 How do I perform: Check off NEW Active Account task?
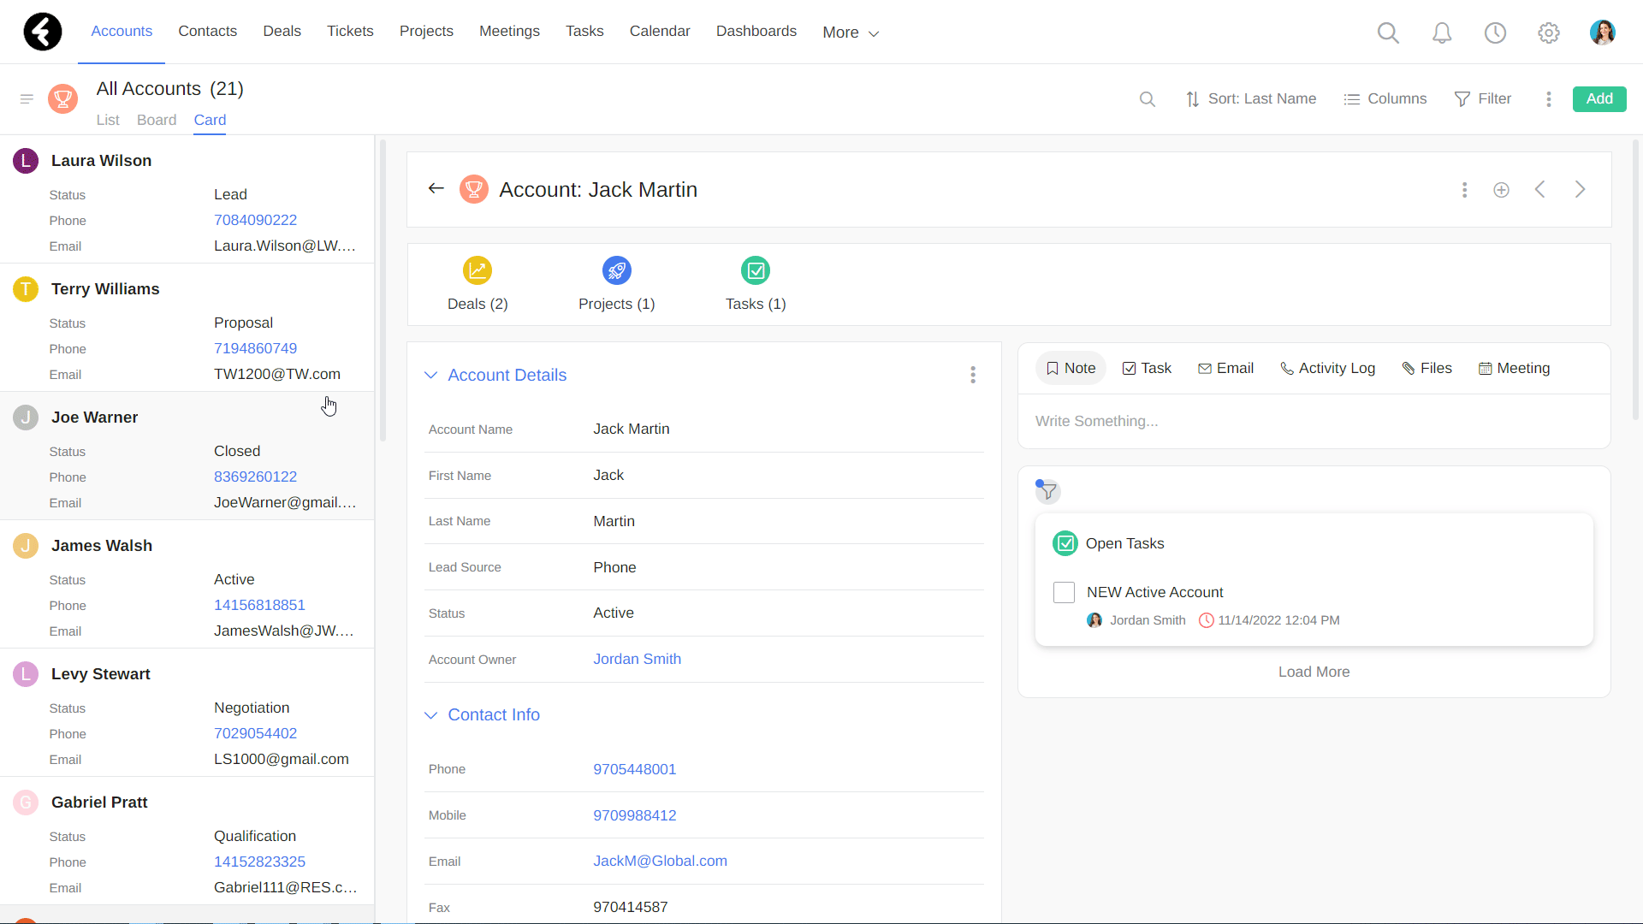coord(1064,592)
